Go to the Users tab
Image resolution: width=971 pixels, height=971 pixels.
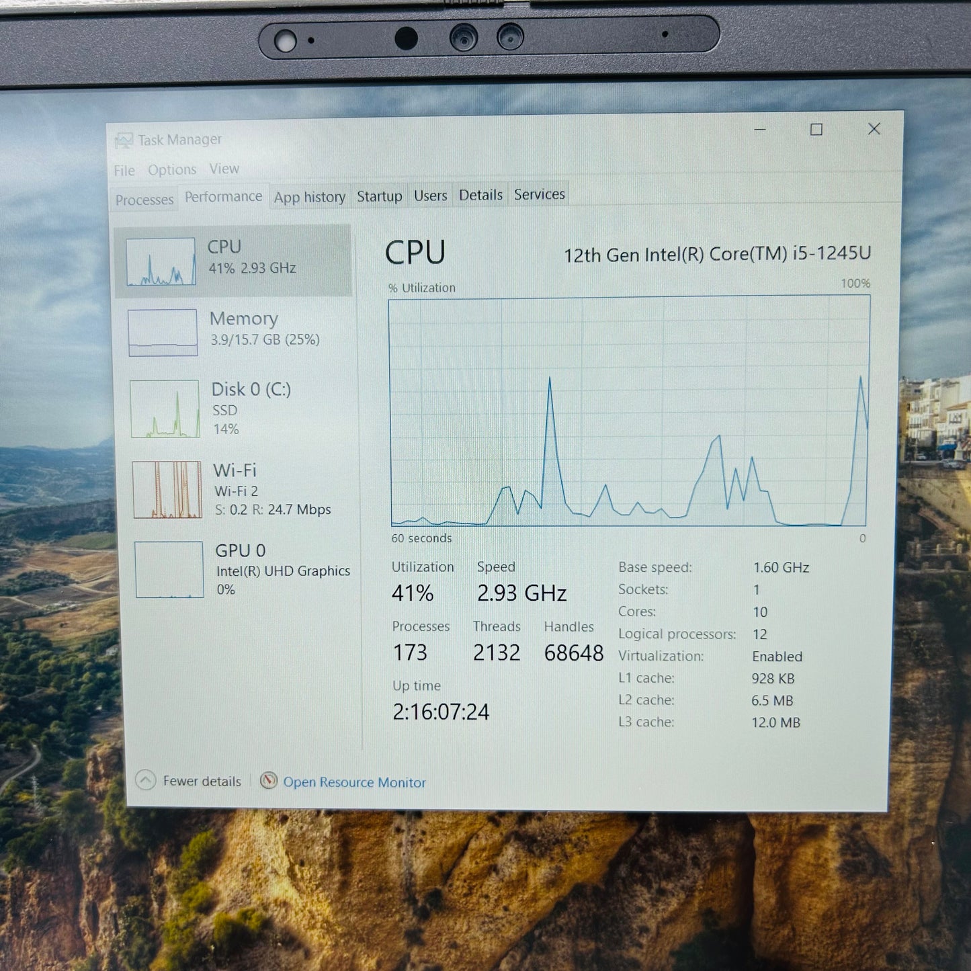[x=430, y=196]
